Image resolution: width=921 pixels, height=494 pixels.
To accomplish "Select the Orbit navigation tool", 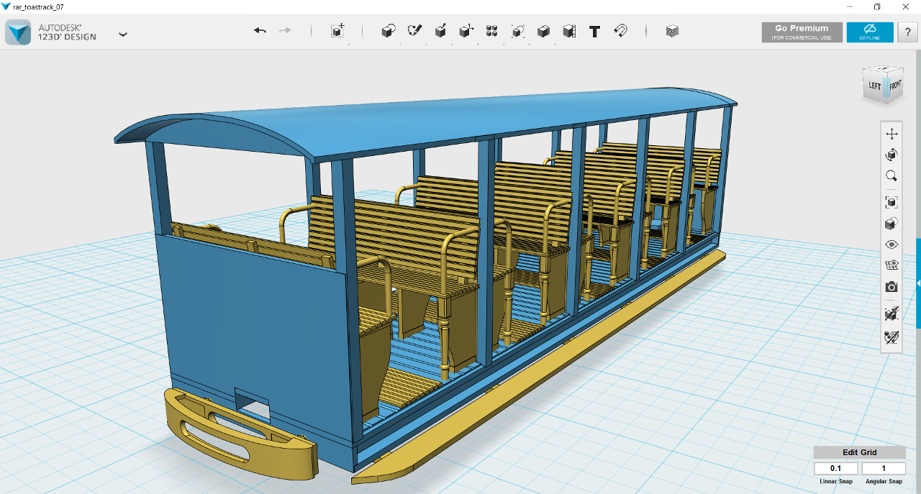I will [891, 155].
